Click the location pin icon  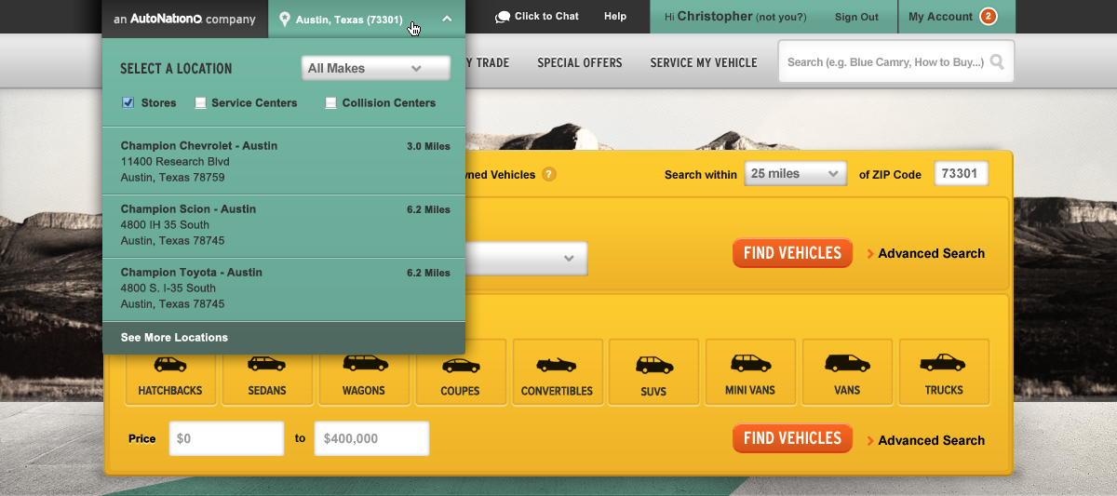[284, 19]
